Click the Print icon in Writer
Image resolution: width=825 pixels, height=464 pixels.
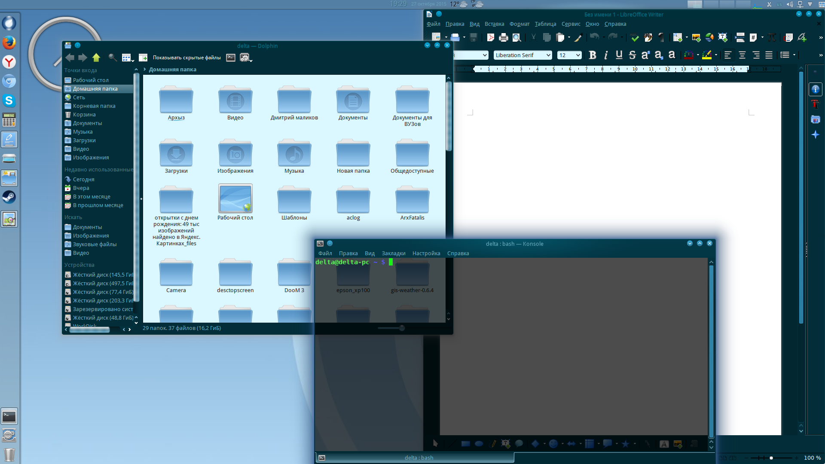point(504,38)
